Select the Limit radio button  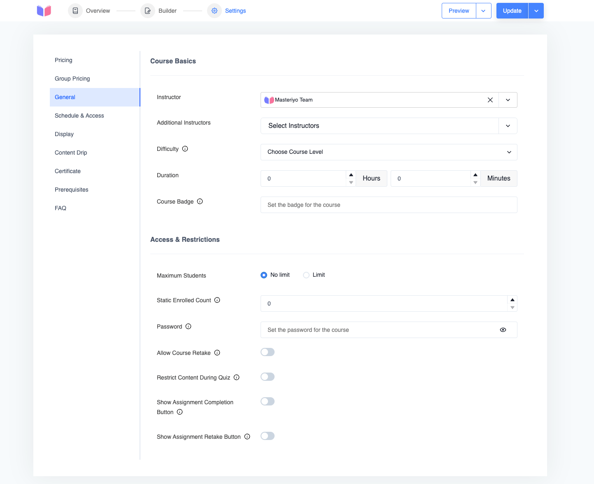click(306, 275)
